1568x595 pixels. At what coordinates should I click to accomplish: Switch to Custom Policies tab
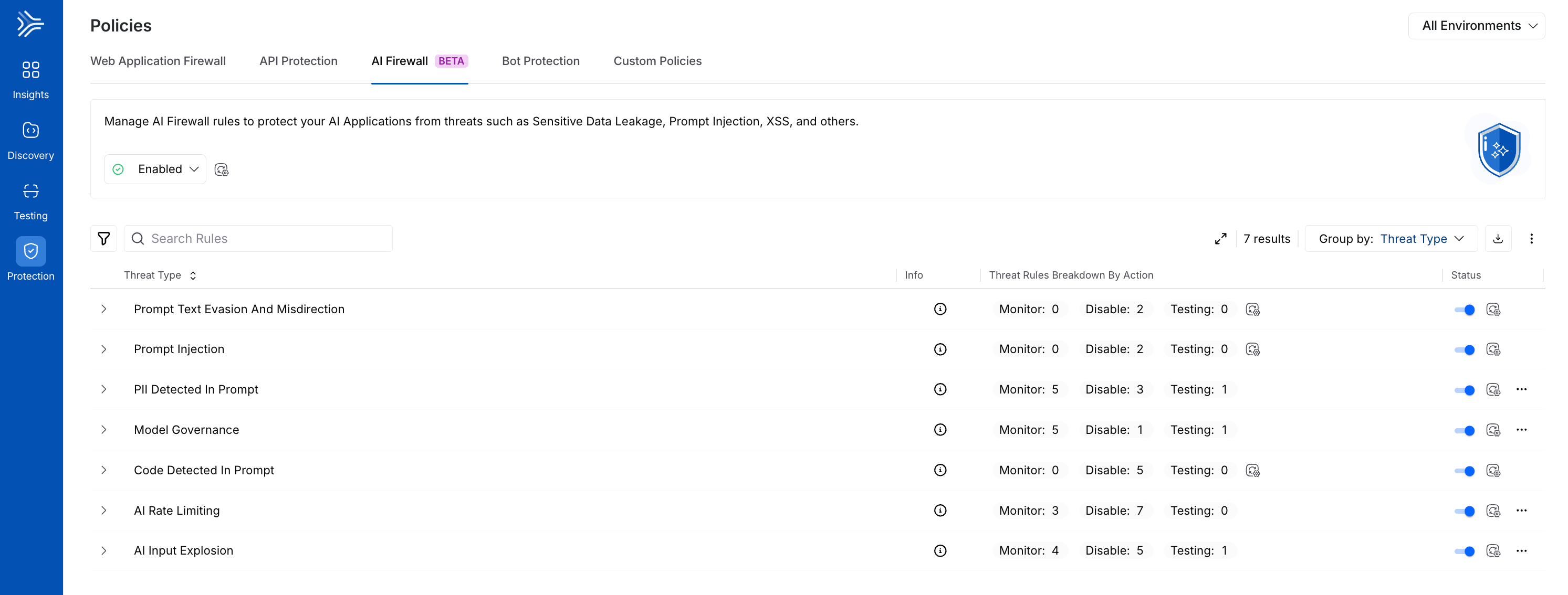point(657,61)
